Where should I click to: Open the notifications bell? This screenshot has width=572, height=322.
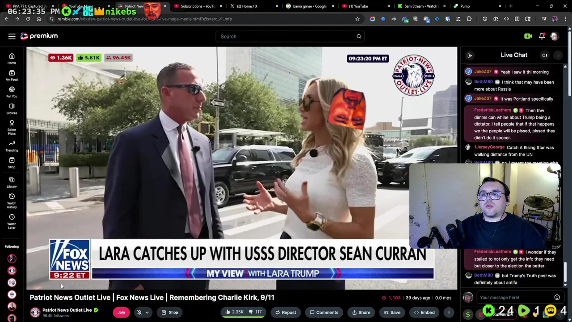(542, 36)
